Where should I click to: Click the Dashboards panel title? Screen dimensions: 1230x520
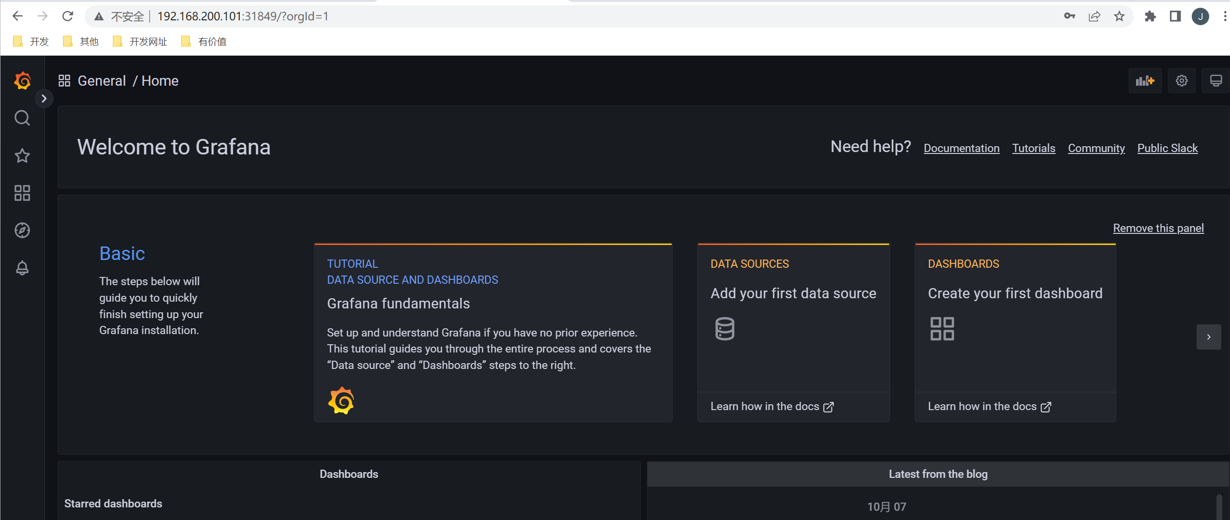pos(349,474)
